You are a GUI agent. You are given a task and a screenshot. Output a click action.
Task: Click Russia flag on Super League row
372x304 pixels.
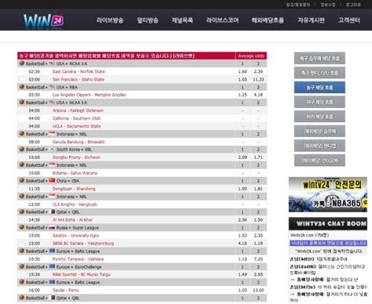coord(52,227)
